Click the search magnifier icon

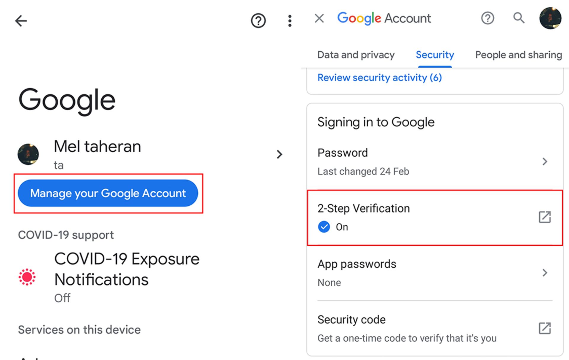(519, 18)
